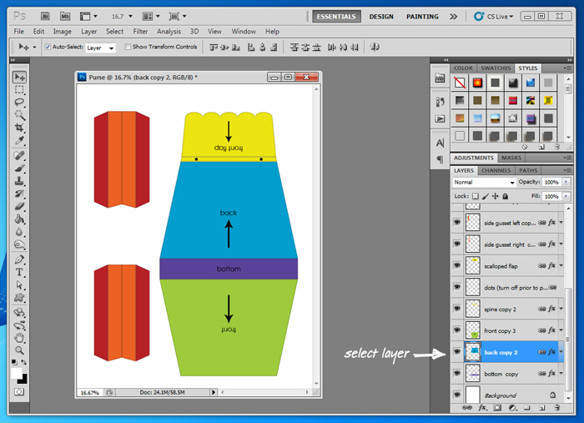Click the foreground white color swatch

click(16, 373)
